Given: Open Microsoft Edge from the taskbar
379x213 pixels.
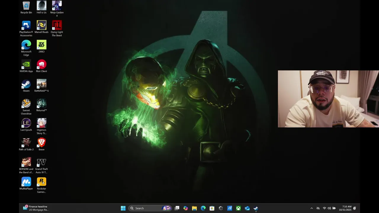Looking at the screenshot, I should [203, 208].
